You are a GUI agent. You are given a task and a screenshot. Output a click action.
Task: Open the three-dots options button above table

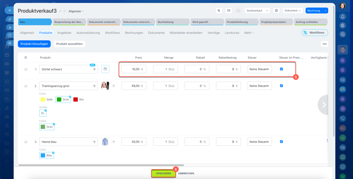[324, 44]
